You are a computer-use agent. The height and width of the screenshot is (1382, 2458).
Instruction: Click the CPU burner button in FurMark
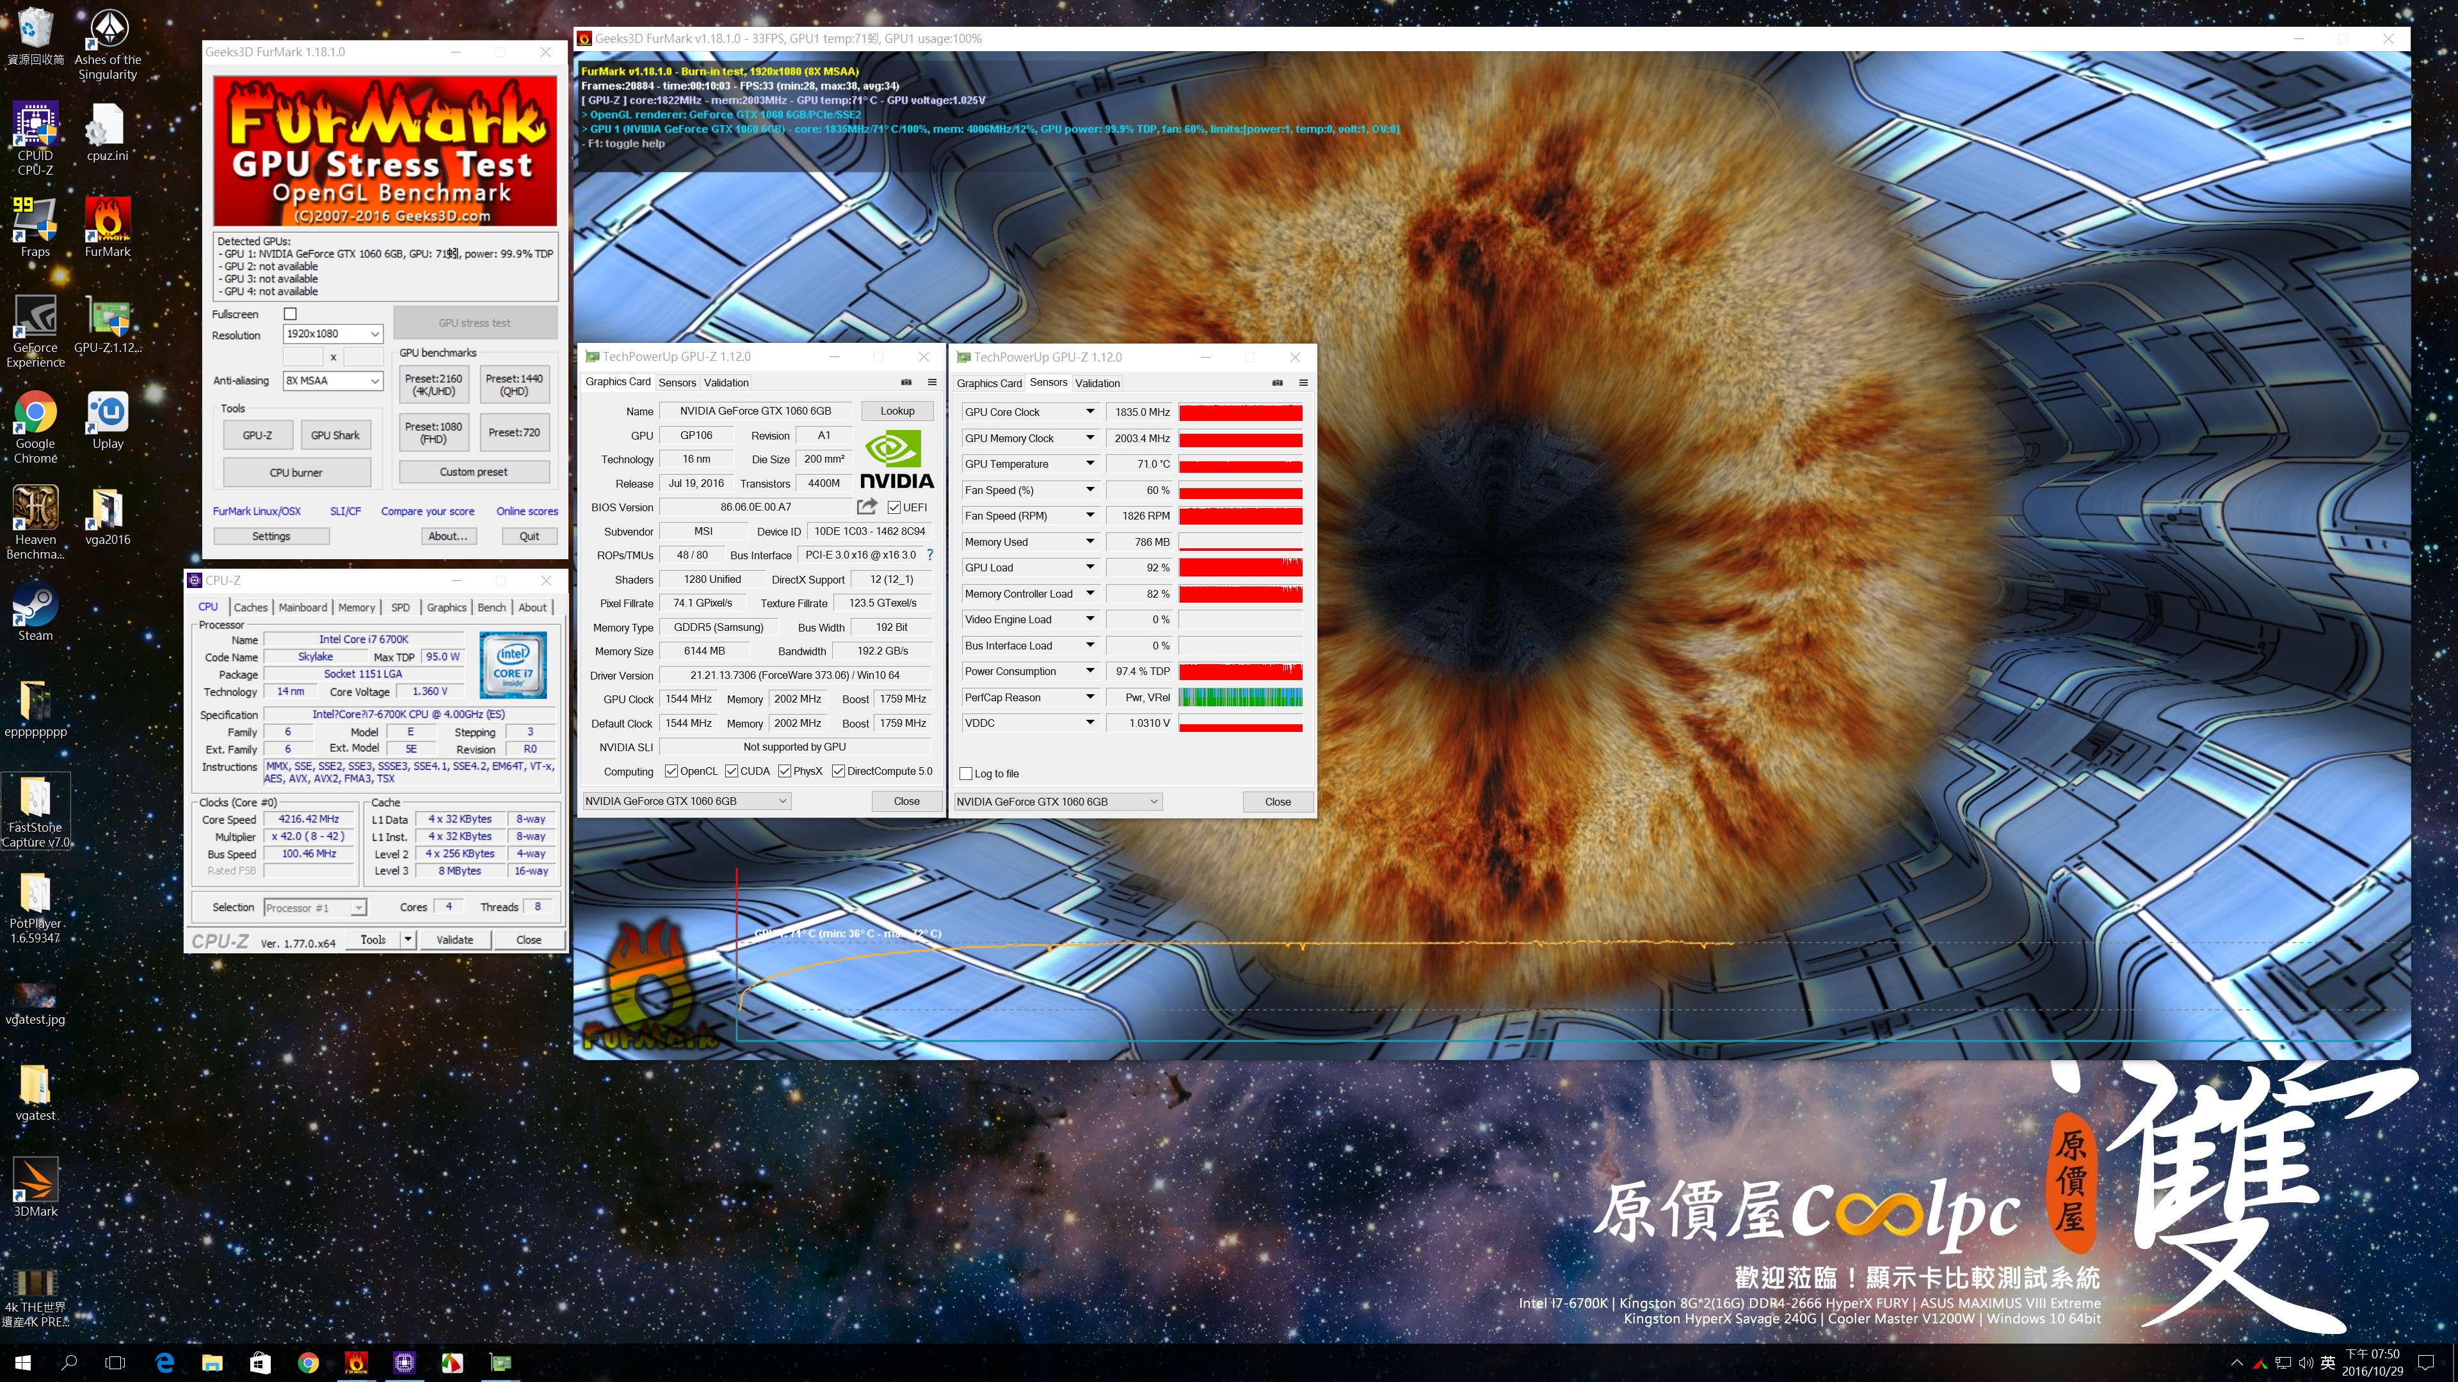click(296, 472)
